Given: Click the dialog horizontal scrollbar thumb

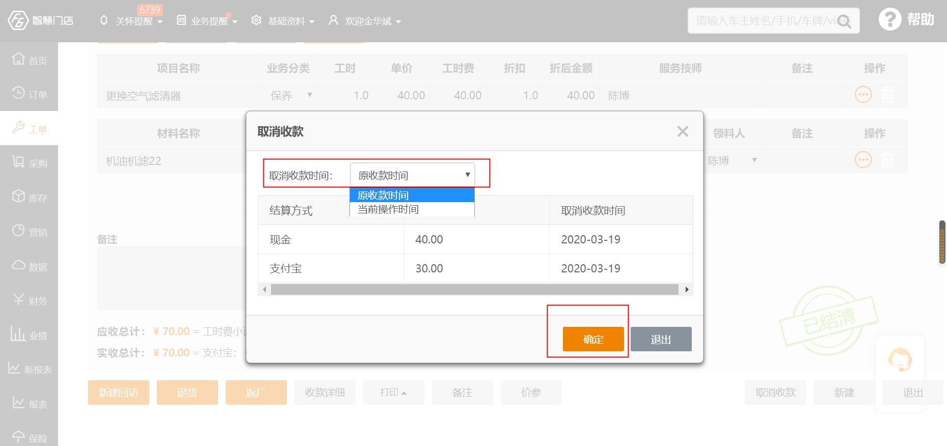Looking at the screenshot, I should [x=474, y=290].
